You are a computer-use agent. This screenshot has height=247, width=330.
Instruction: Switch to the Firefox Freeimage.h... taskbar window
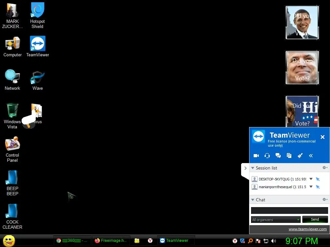point(111,241)
